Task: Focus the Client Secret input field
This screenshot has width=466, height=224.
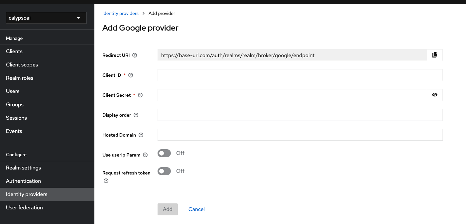Action: (x=292, y=95)
